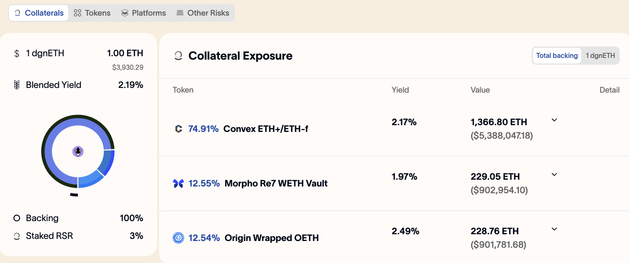Click the Convex ETH+/ETH-f token name
Viewport: 629px width, 263px height.
[x=265, y=129]
